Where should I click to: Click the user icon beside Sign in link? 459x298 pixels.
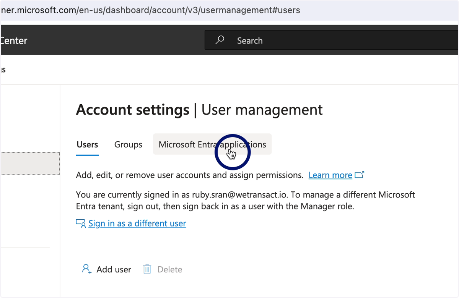click(81, 223)
